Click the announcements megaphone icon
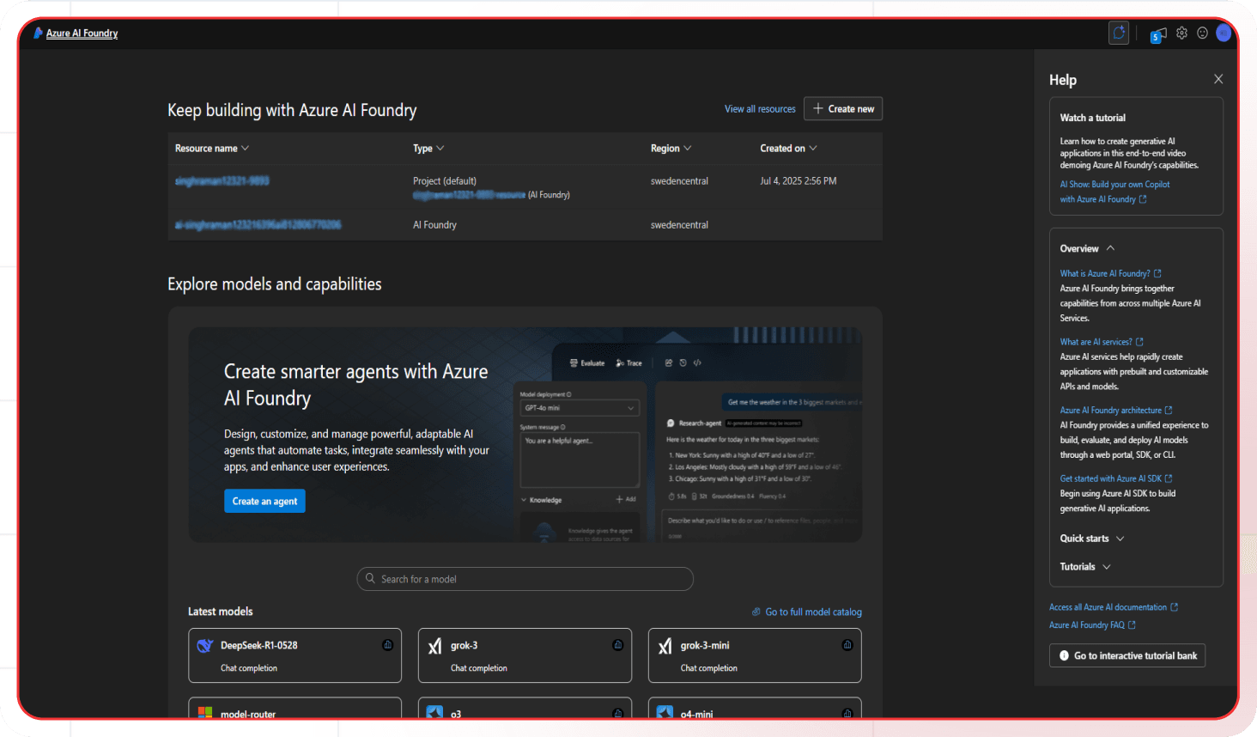Image resolution: width=1257 pixels, height=737 pixels. (x=1158, y=34)
